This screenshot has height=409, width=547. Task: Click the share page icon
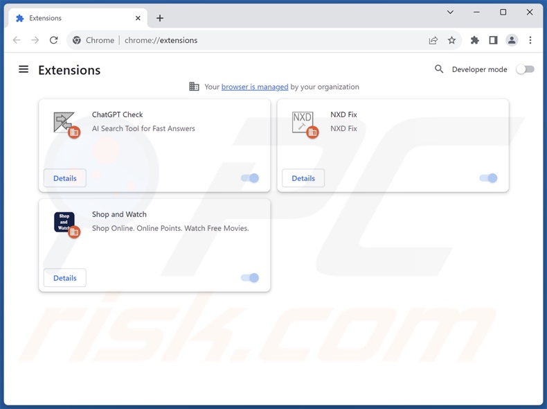click(433, 40)
